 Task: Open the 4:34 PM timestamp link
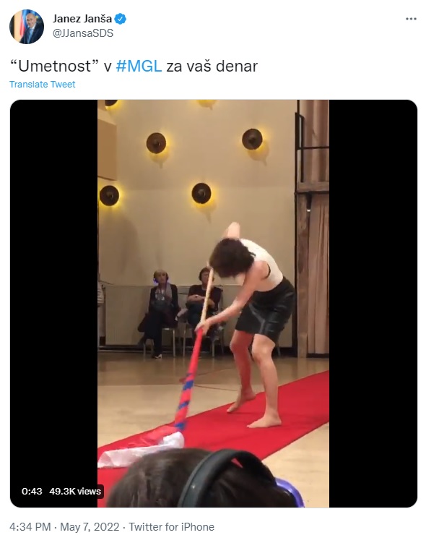pos(30,527)
